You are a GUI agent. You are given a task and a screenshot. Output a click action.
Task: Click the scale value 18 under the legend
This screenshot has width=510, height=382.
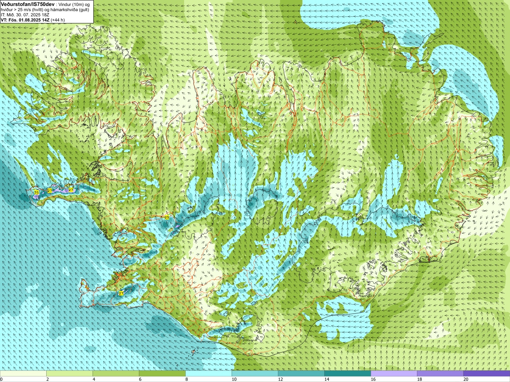click(420, 380)
